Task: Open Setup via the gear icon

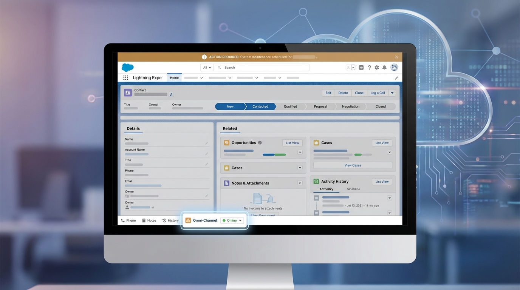Action: click(x=376, y=67)
